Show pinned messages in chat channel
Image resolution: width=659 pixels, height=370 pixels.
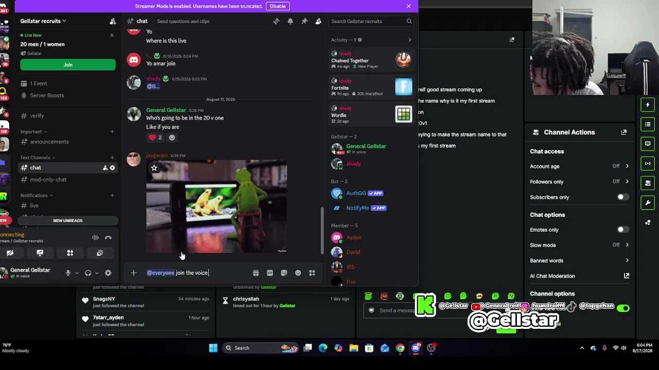coord(304,21)
